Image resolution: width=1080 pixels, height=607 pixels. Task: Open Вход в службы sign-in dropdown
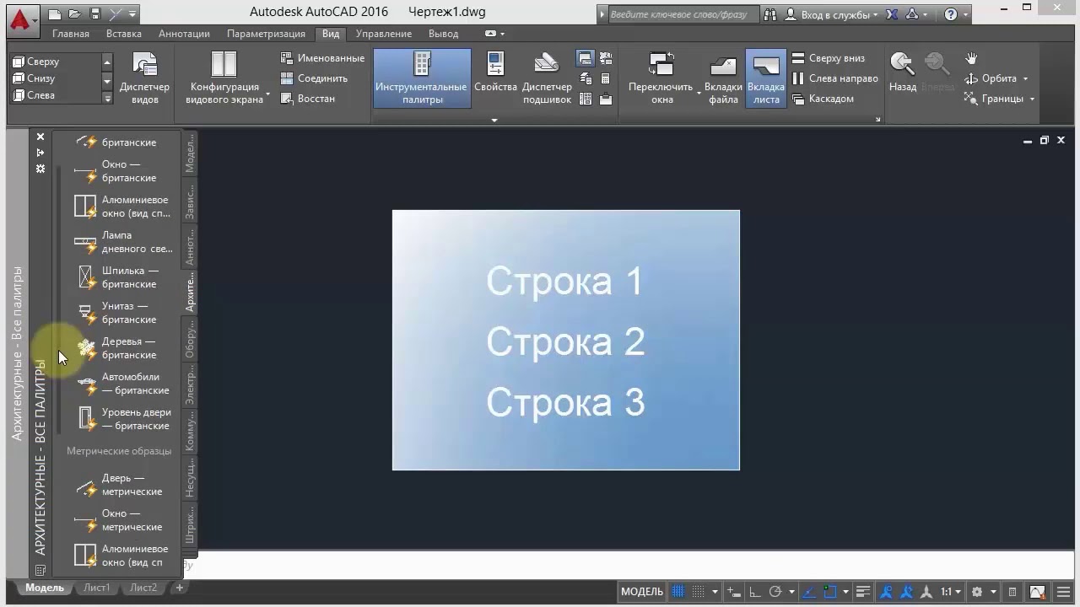[831, 14]
